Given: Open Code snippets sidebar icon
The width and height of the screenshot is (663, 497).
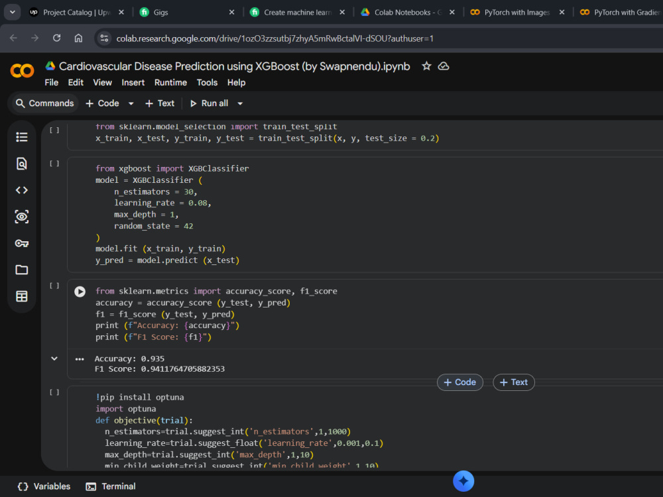Looking at the screenshot, I should click(22, 190).
